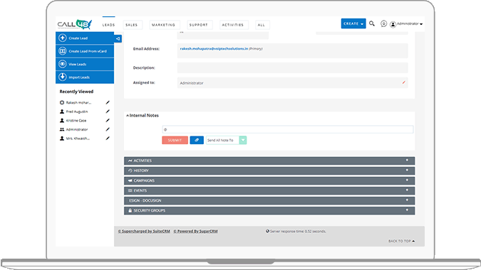The width and height of the screenshot is (481, 270).
Task: Expand Activities panel with plus icon
Action: pos(407,161)
